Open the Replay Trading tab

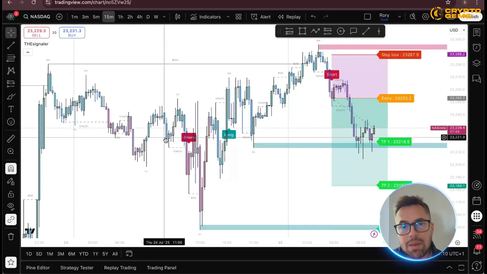pos(120,268)
